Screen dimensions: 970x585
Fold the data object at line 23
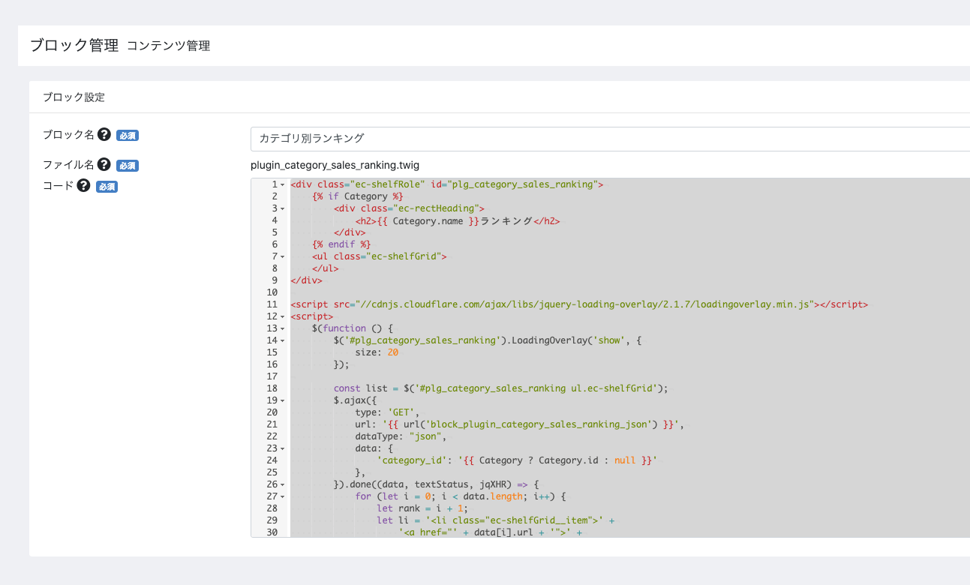pos(282,448)
